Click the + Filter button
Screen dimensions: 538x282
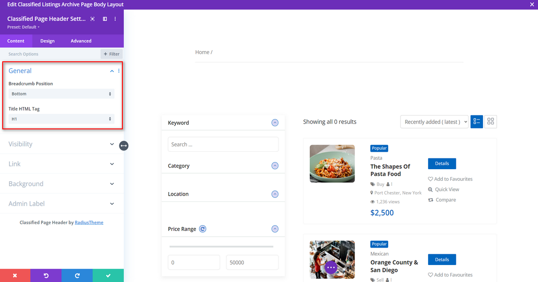[x=112, y=54]
